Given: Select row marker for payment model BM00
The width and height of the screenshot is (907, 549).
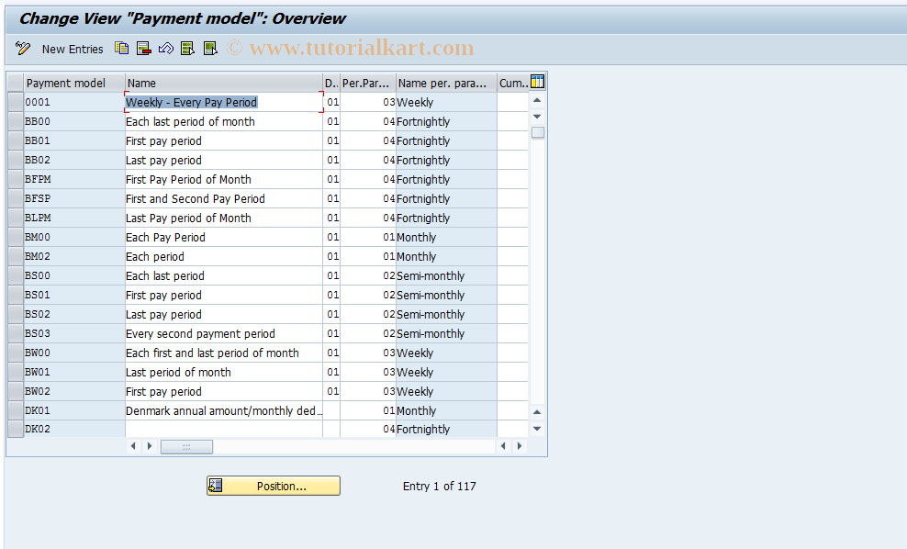Looking at the screenshot, I should [x=16, y=237].
